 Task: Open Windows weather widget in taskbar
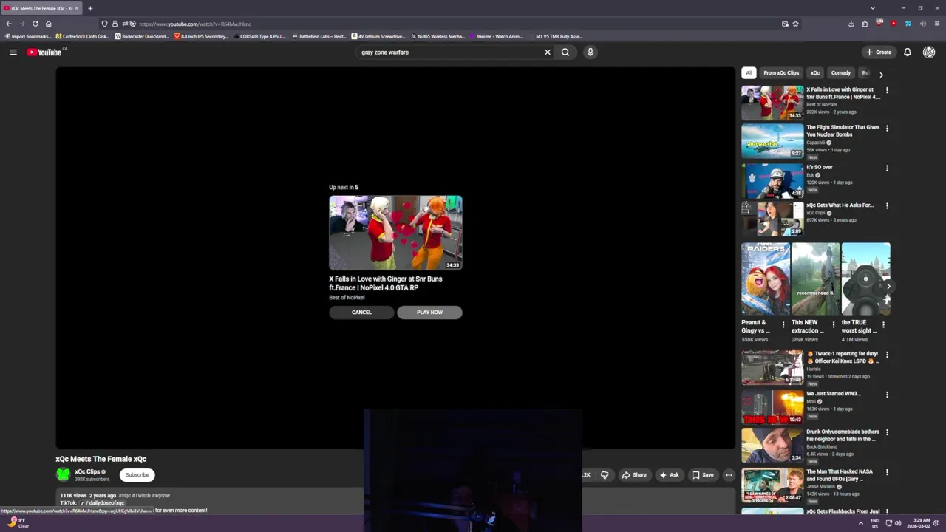pyautogui.click(x=18, y=522)
